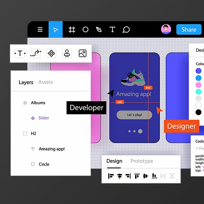The width and height of the screenshot is (204, 204).
Task: Select the Frame tool
Action: coord(72,29)
